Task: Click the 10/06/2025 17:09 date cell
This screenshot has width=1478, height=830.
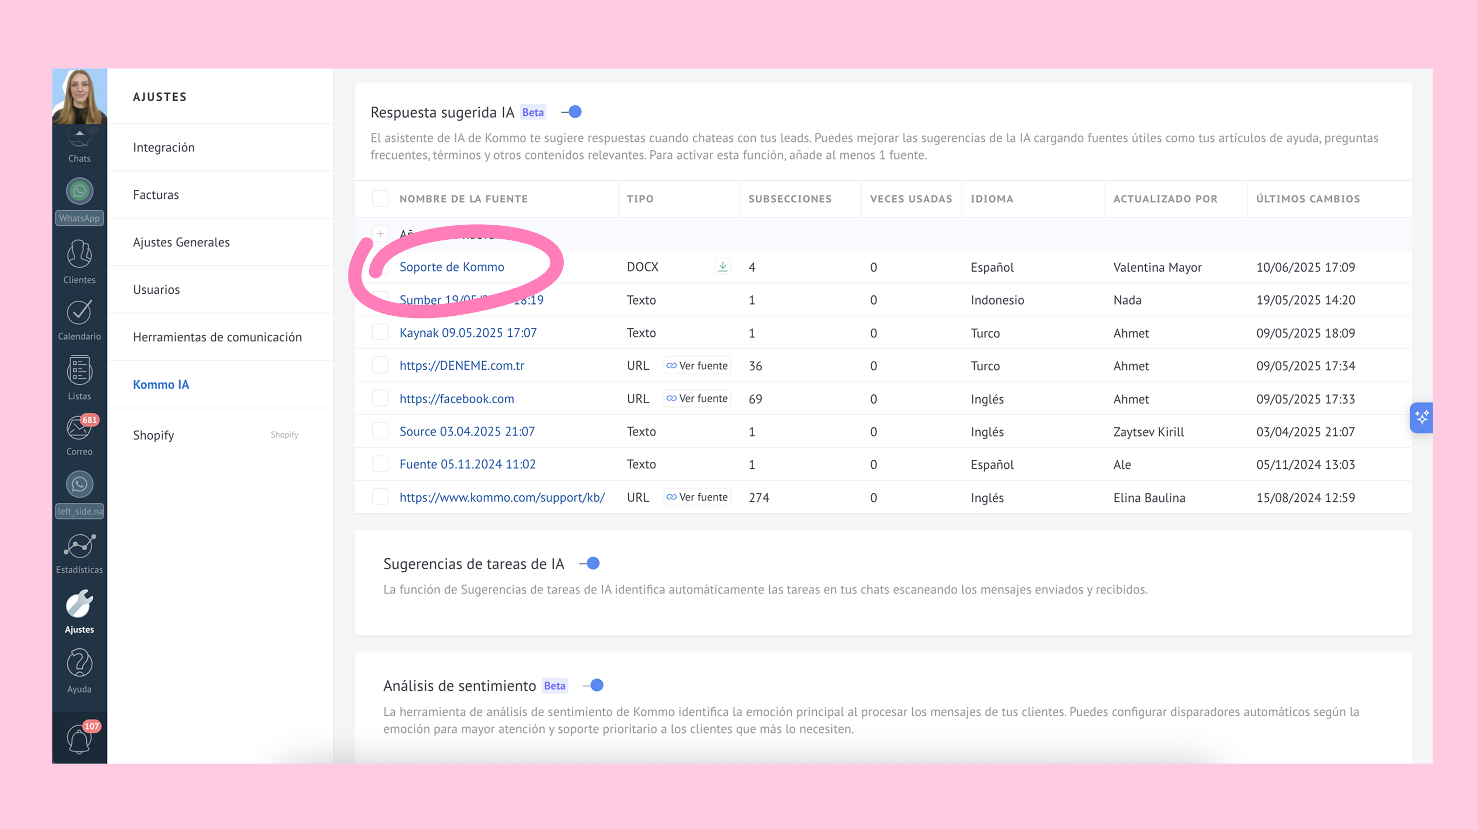Action: click(x=1305, y=267)
